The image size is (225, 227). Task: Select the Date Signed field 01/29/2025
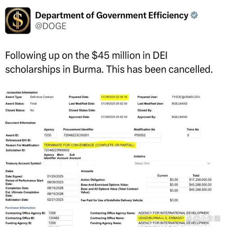(63, 176)
